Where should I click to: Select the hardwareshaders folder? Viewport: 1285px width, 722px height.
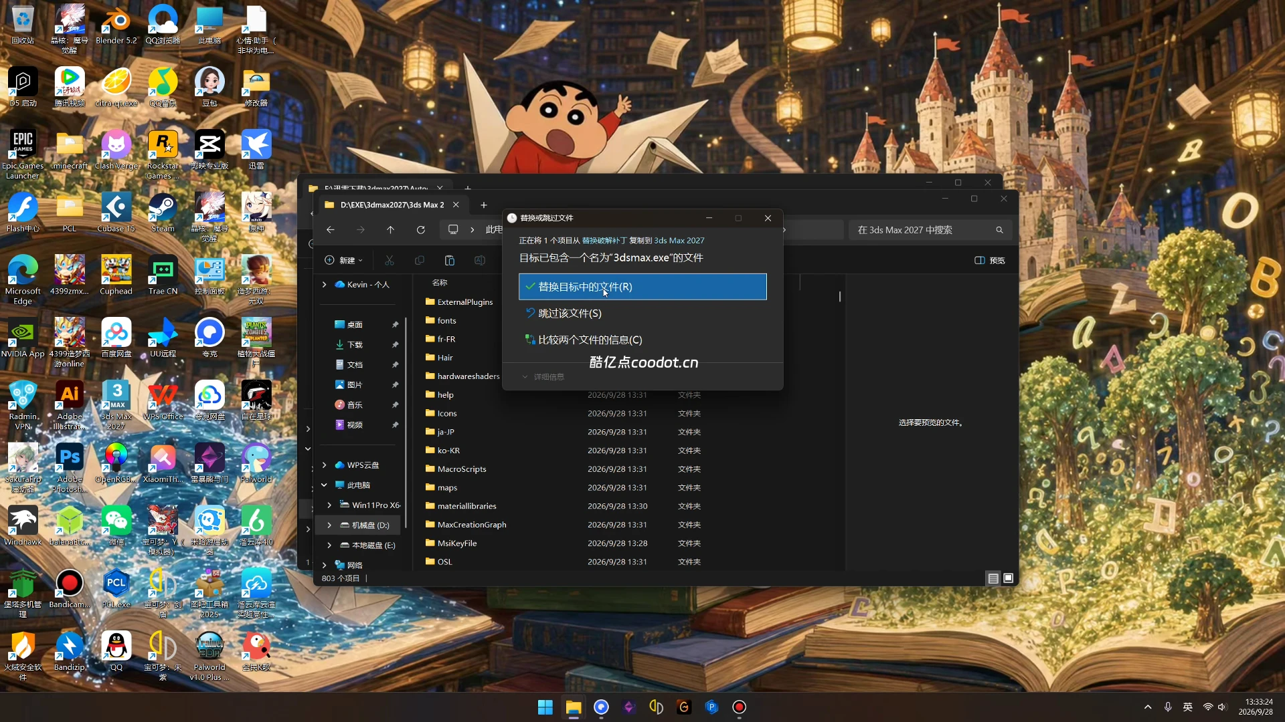(x=462, y=376)
